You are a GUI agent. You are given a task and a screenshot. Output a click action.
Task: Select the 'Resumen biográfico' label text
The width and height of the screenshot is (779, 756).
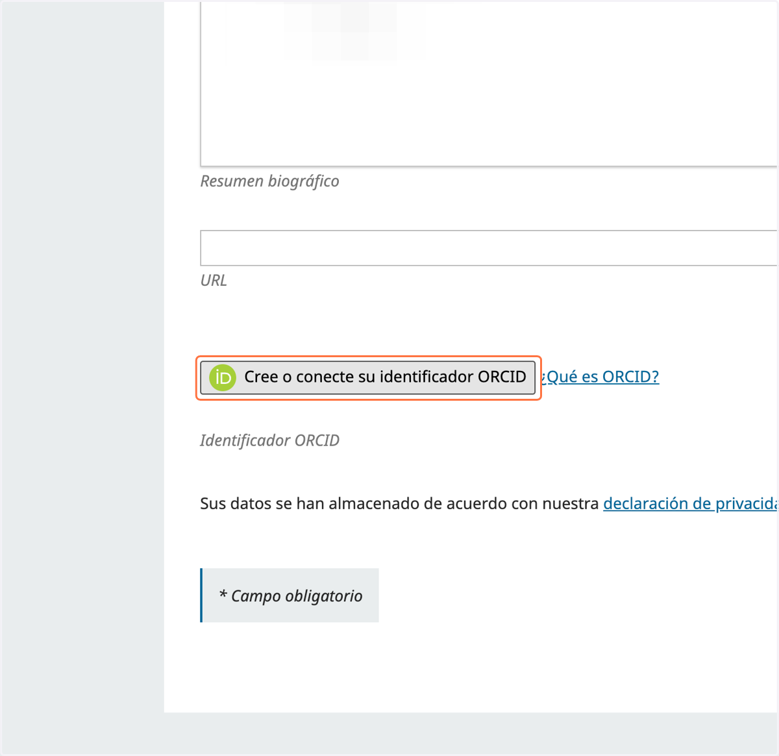[269, 181]
